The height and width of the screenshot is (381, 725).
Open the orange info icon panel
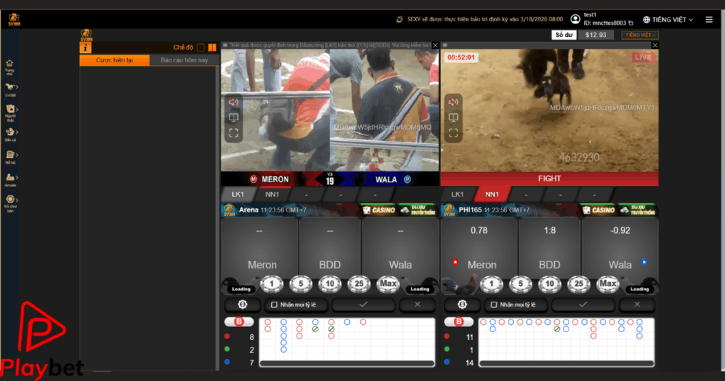click(x=86, y=47)
